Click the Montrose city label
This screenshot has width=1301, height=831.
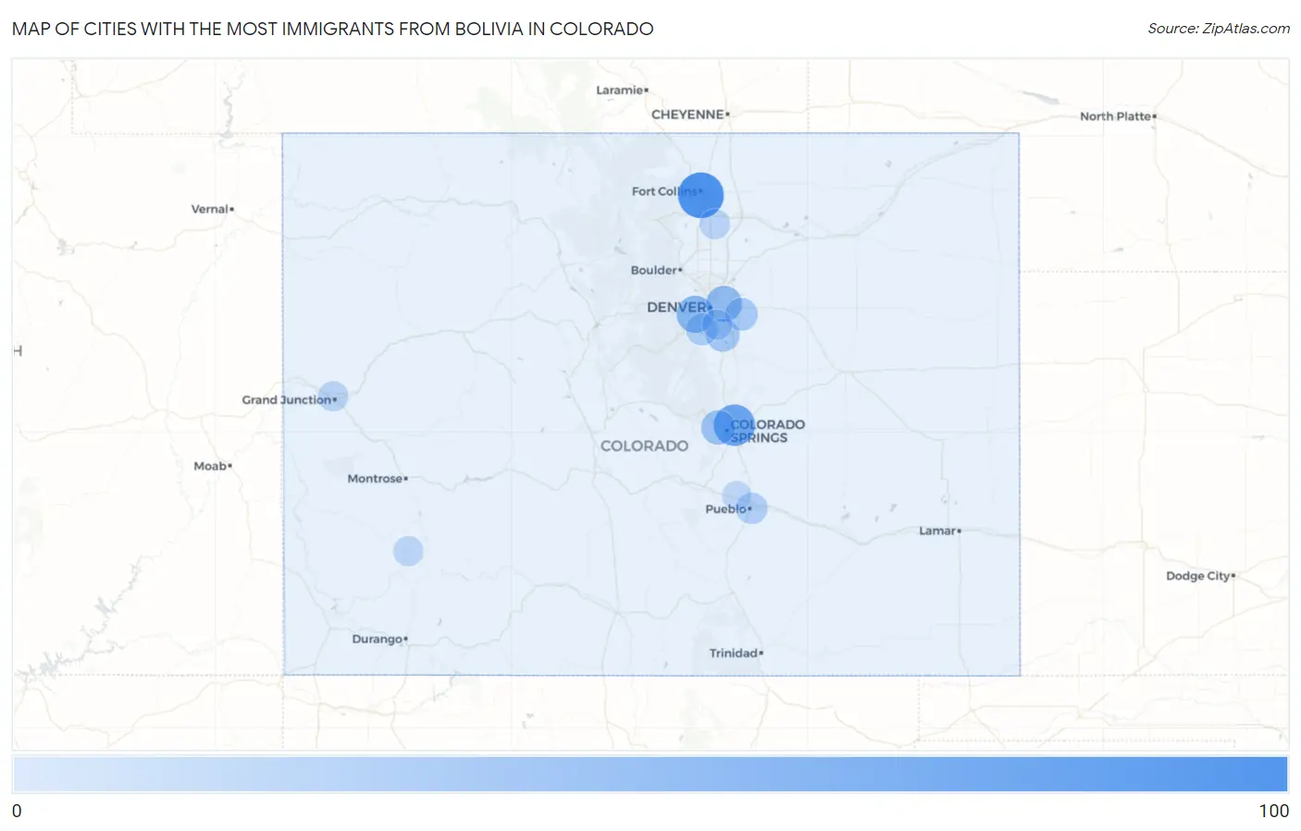(375, 479)
